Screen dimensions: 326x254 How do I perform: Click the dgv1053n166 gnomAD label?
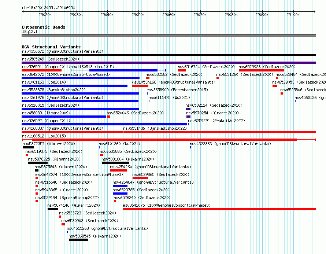point(174,82)
